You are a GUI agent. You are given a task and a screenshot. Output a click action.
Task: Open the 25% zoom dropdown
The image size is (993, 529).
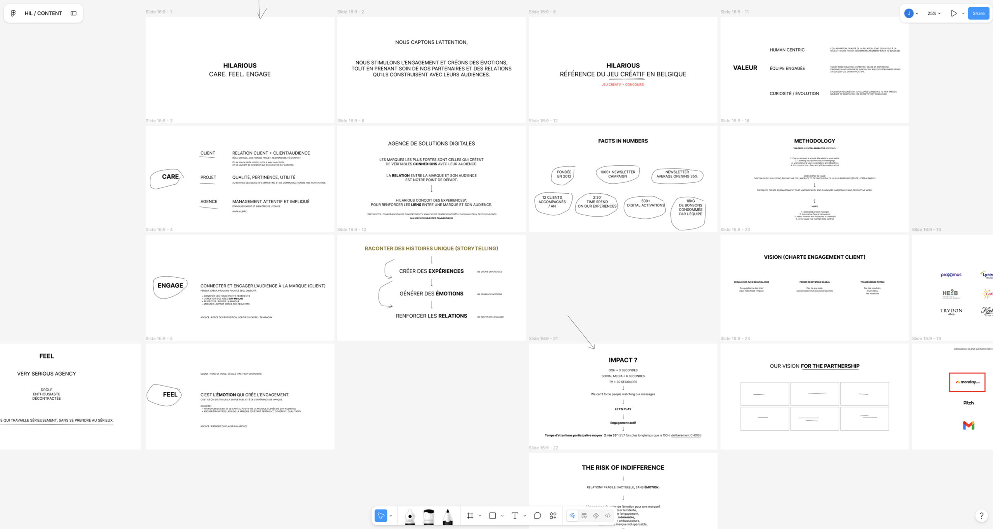coord(934,13)
